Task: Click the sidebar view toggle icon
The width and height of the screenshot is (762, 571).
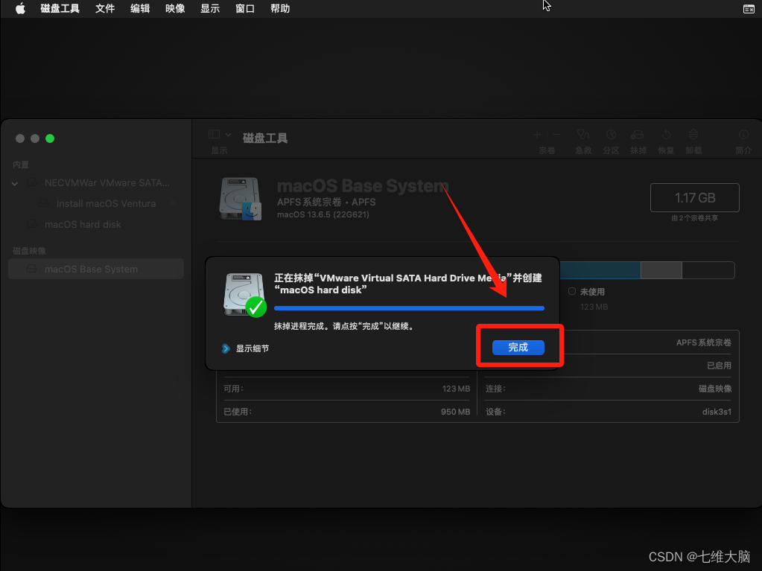Action: (214, 134)
